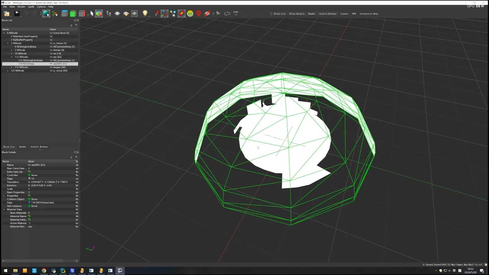Viewport: 489px width, 275px height.
Task: Open Google Chrome from the taskbar
Action: click(44, 271)
